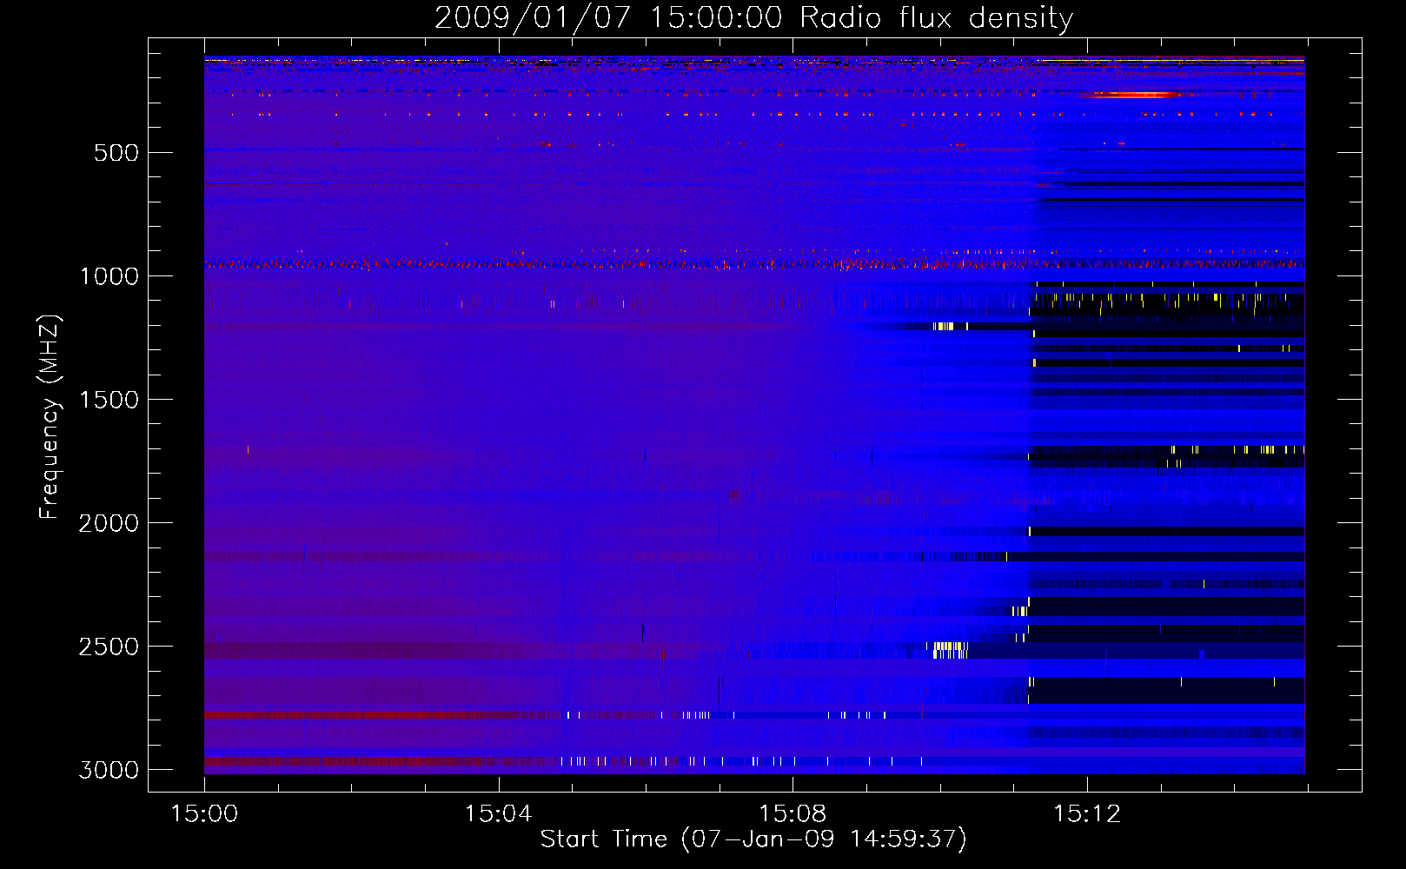Click the bright red burst near 15:12 at top
Image resolution: width=1406 pixels, height=869 pixels.
[1134, 95]
